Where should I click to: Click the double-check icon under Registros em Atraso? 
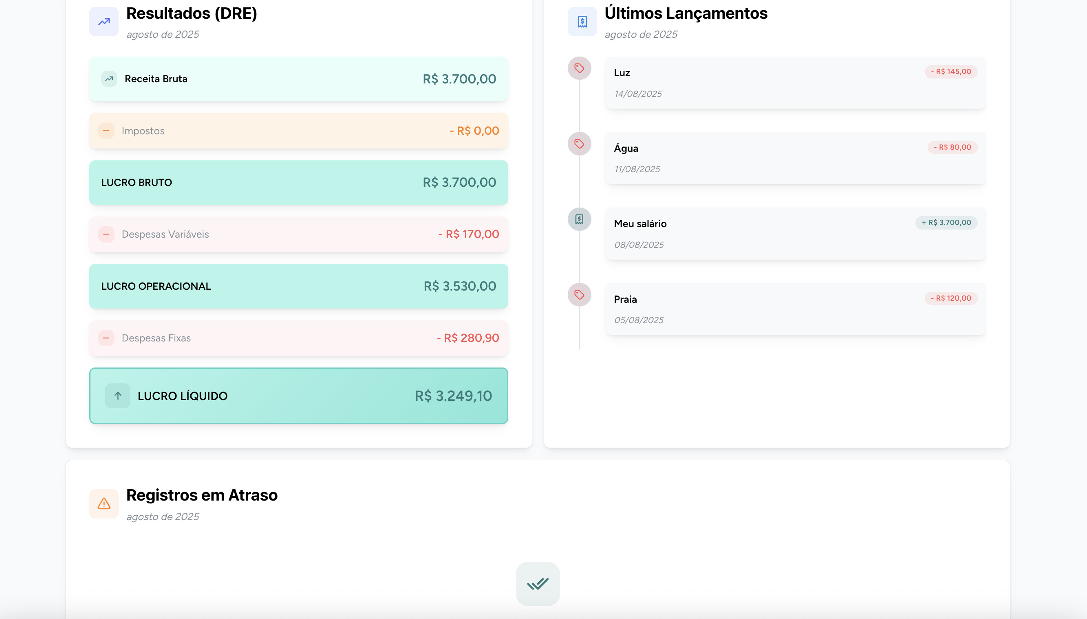tap(537, 583)
